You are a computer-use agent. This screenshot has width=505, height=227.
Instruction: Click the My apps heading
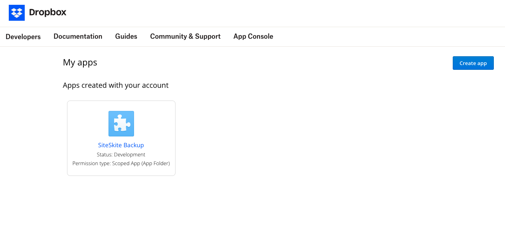80,63
